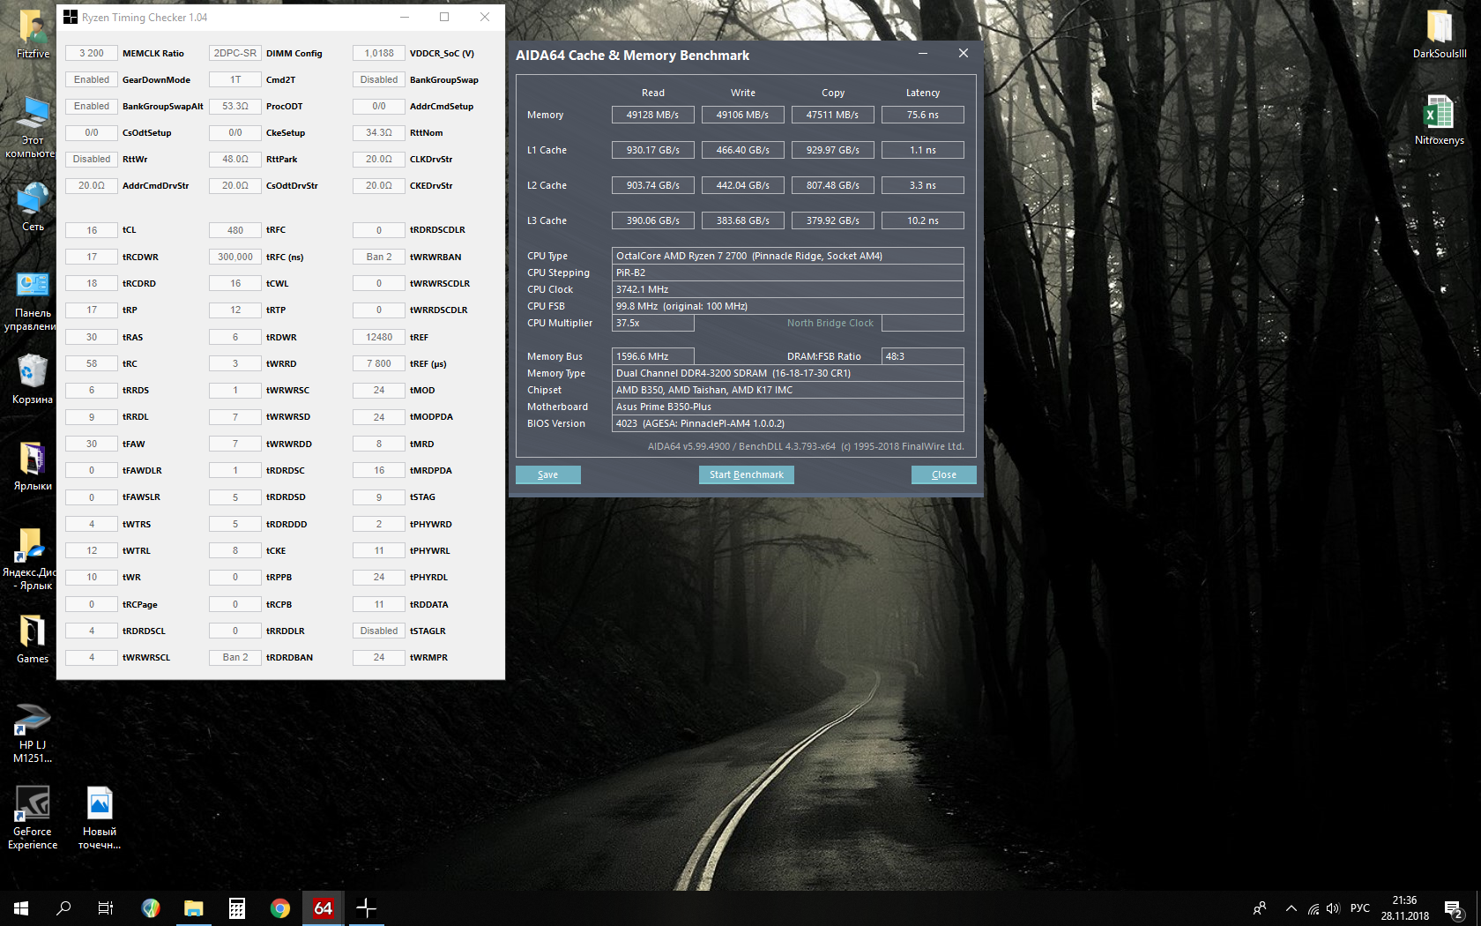Click Save in AIDA64 benchmark window
Screen dimensions: 1481x926
pos(548,474)
